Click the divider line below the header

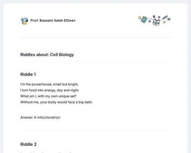(95, 37)
